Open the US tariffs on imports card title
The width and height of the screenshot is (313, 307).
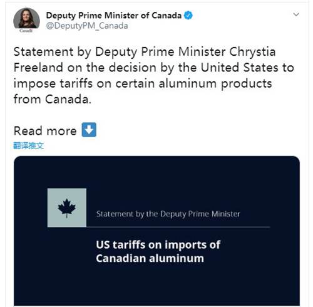[x=158, y=251]
